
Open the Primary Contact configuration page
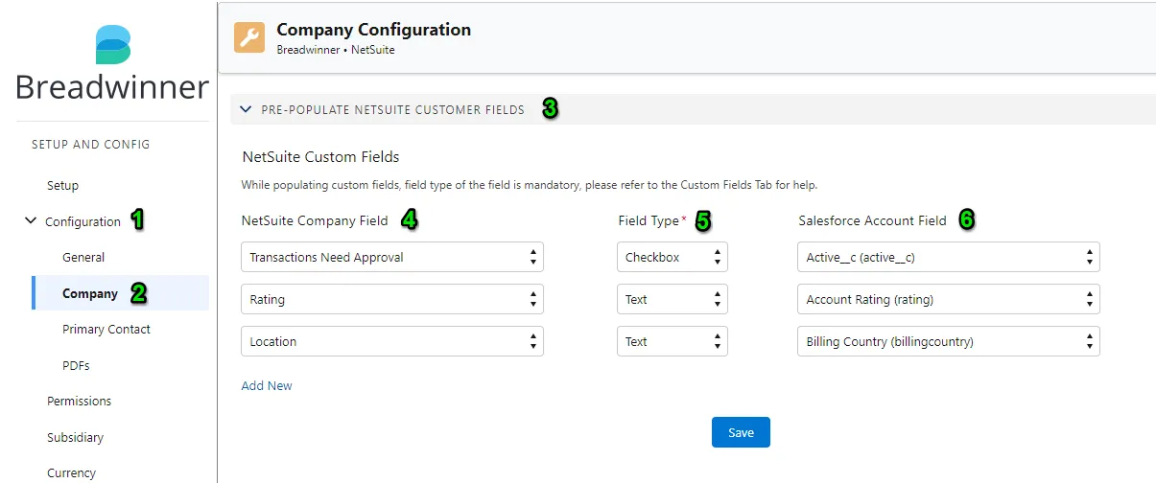click(106, 329)
